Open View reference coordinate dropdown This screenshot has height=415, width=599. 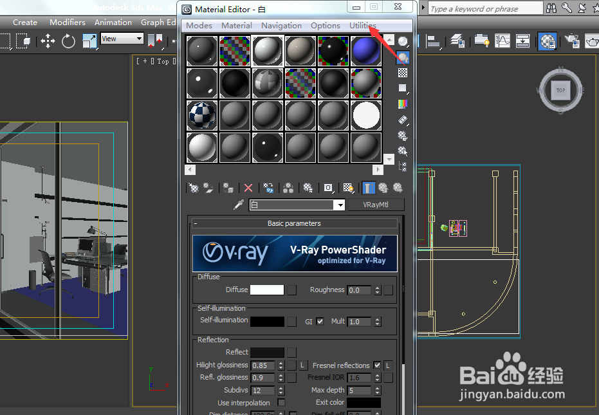(x=122, y=39)
